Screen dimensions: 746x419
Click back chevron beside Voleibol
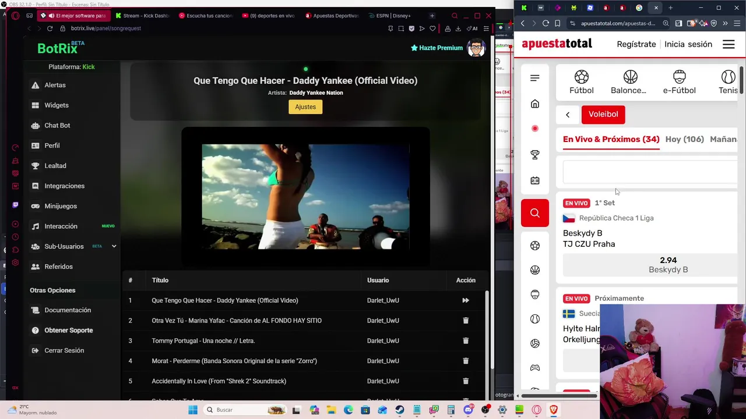point(568,115)
